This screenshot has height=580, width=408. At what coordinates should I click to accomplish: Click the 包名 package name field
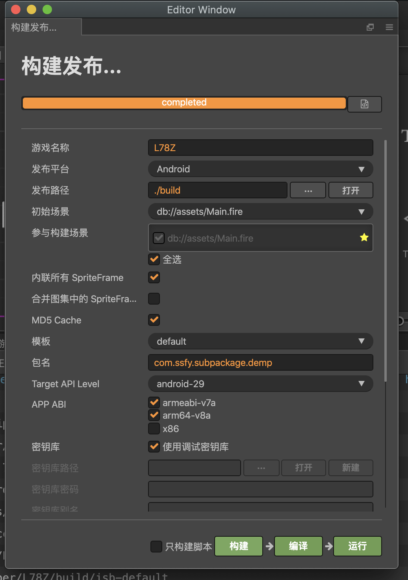tap(260, 363)
